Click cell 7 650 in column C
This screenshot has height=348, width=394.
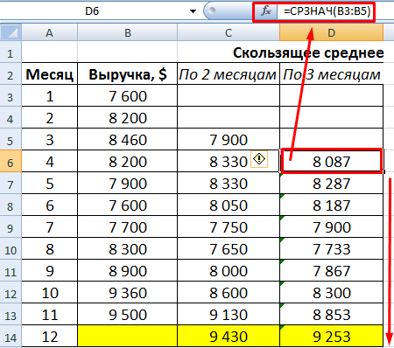click(229, 249)
